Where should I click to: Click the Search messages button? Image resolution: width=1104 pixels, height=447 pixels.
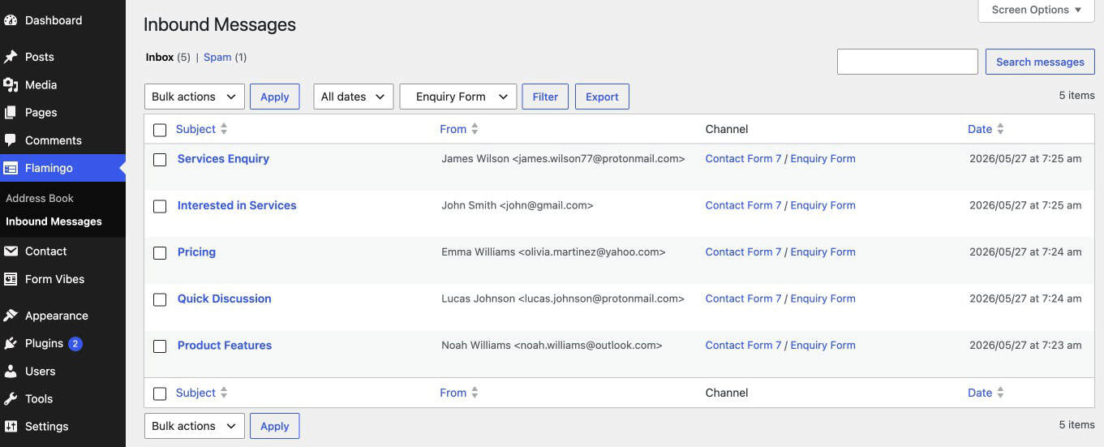coord(1040,62)
